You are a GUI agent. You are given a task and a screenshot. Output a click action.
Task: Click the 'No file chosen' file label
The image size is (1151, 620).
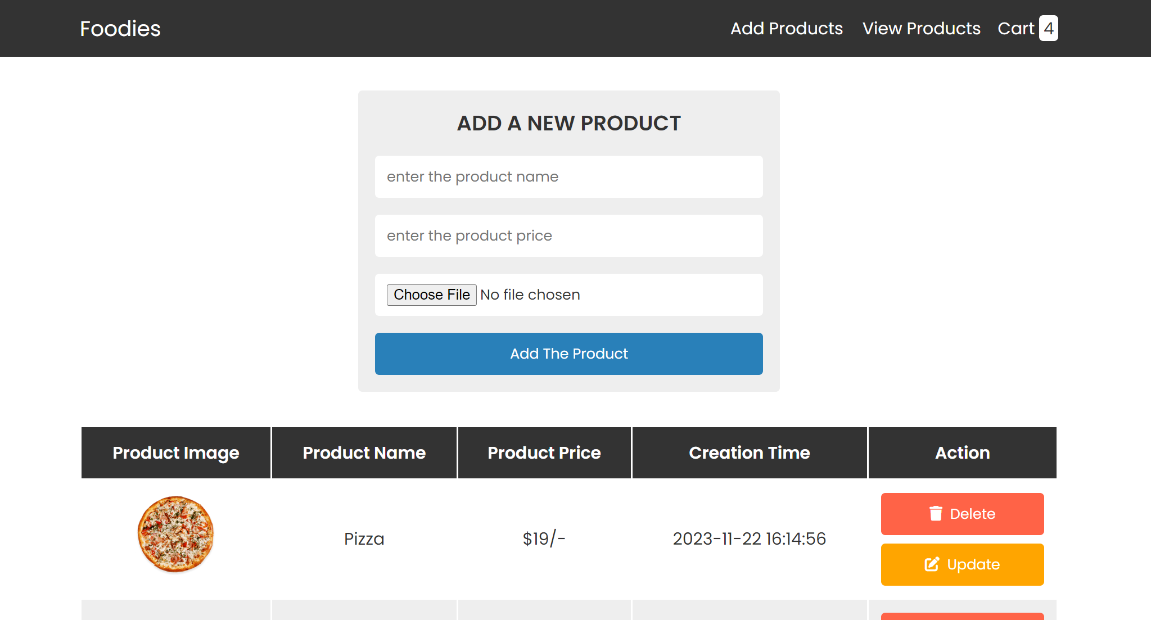(x=530, y=295)
